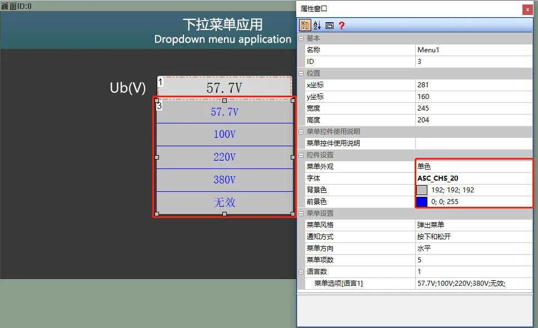Open the 背景色 gray color swatch

(421, 190)
